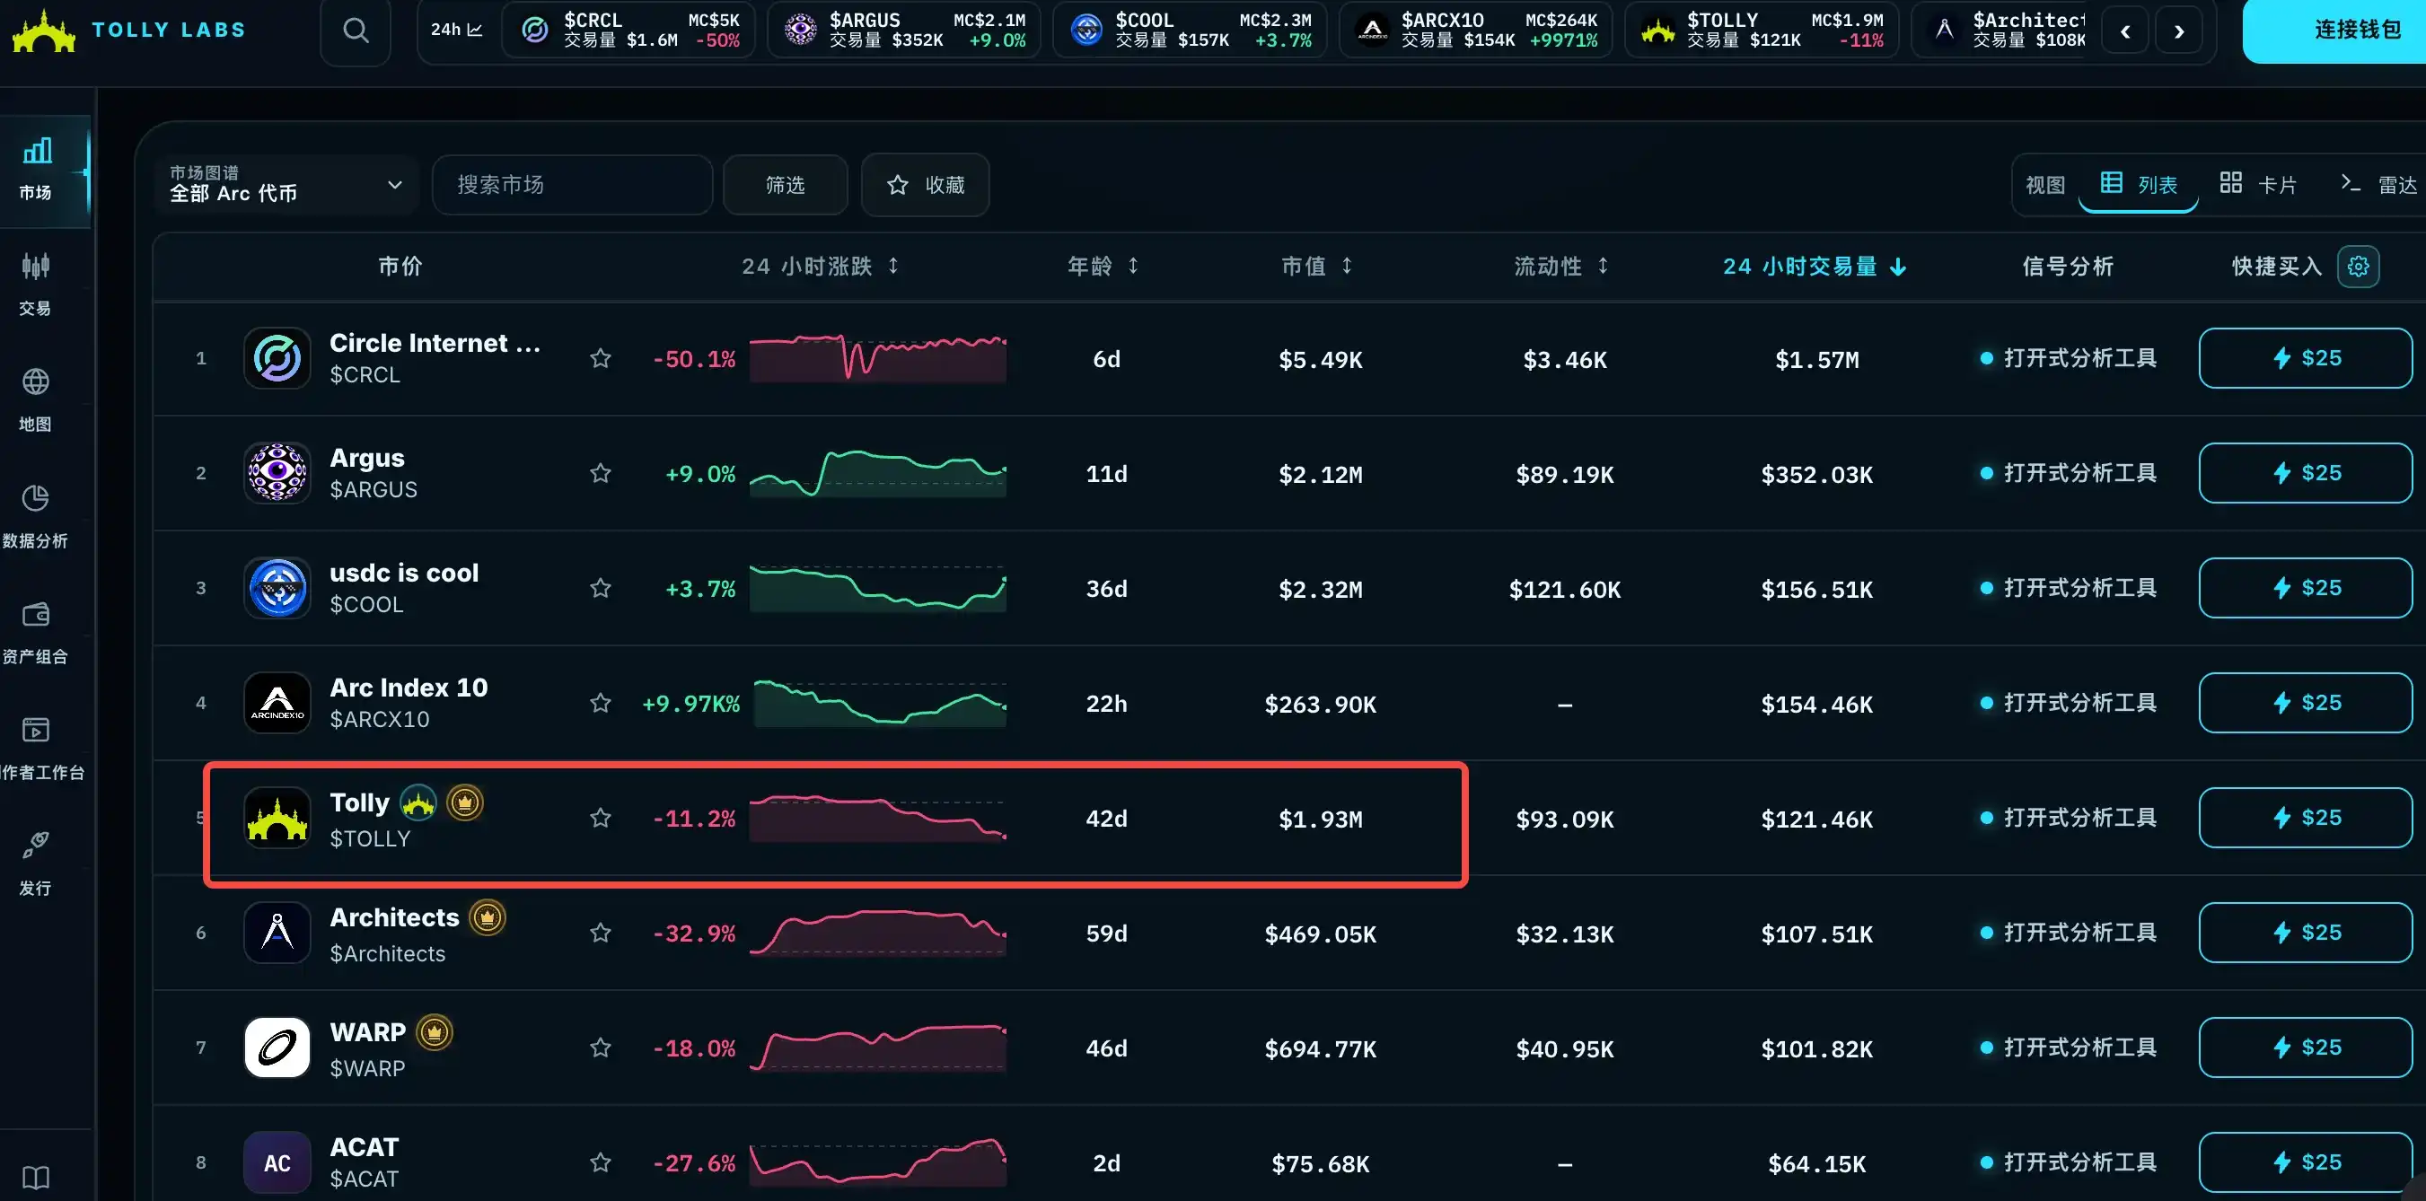Favorite ACAT with its star
The height and width of the screenshot is (1201, 2426).
point(600,1162)
